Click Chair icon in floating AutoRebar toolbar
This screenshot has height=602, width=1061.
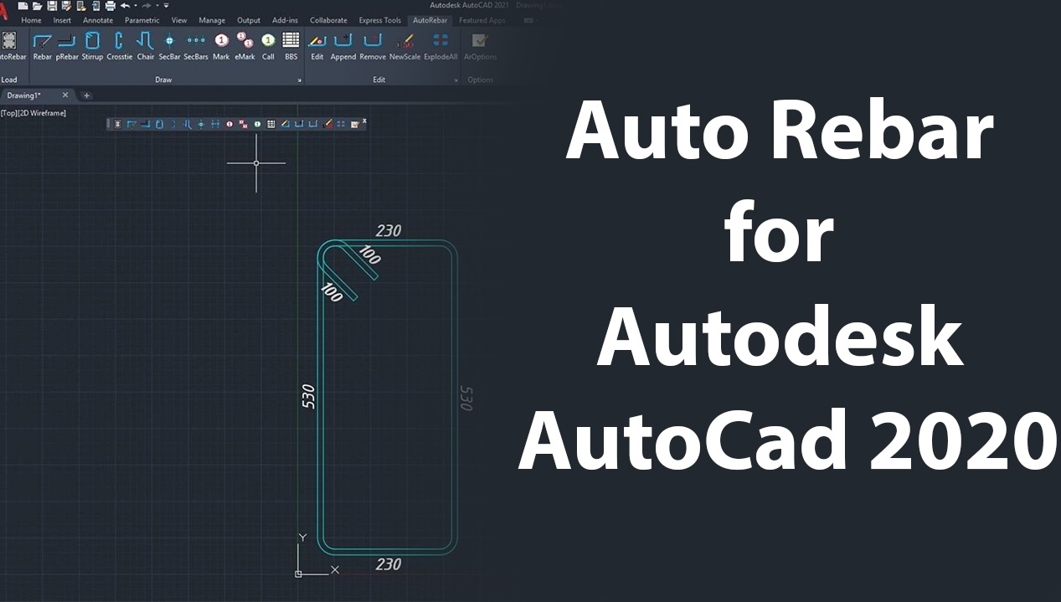(188, 124)
